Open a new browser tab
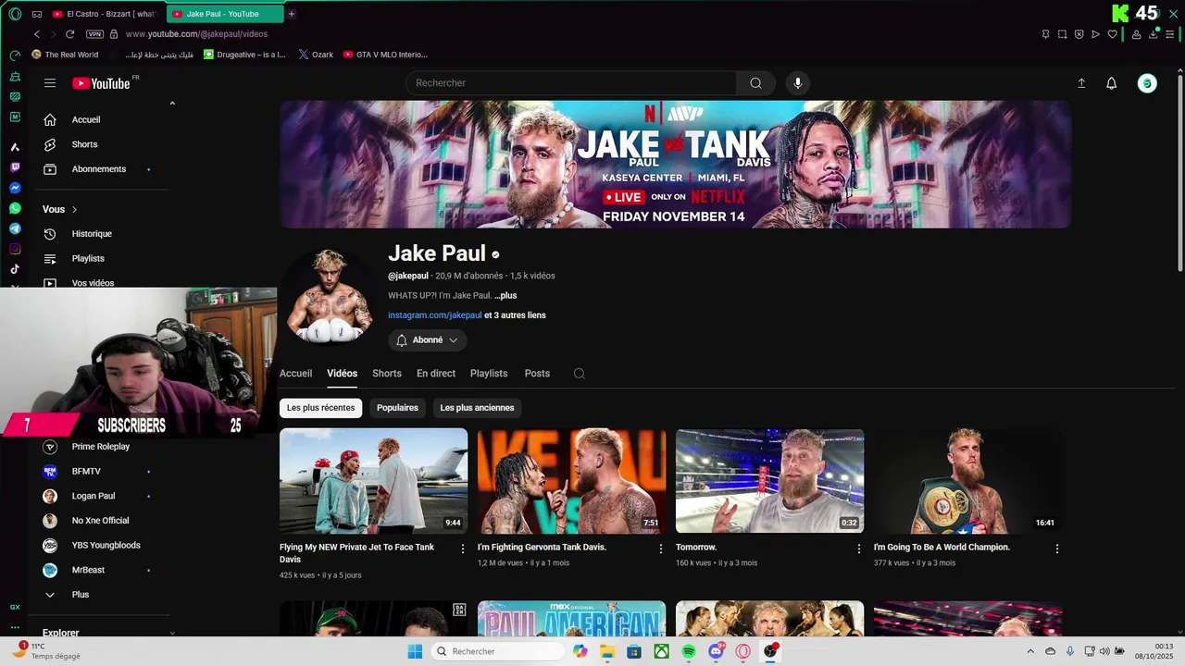 [x=292, y=14]
